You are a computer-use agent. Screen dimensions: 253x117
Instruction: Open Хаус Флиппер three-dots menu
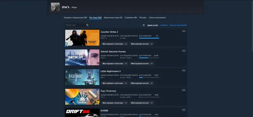[x=184, y=90]
